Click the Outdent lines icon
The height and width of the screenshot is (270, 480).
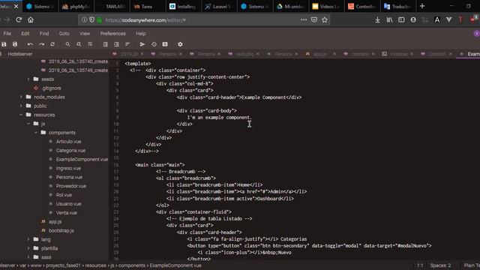click(x=116, y=44)
